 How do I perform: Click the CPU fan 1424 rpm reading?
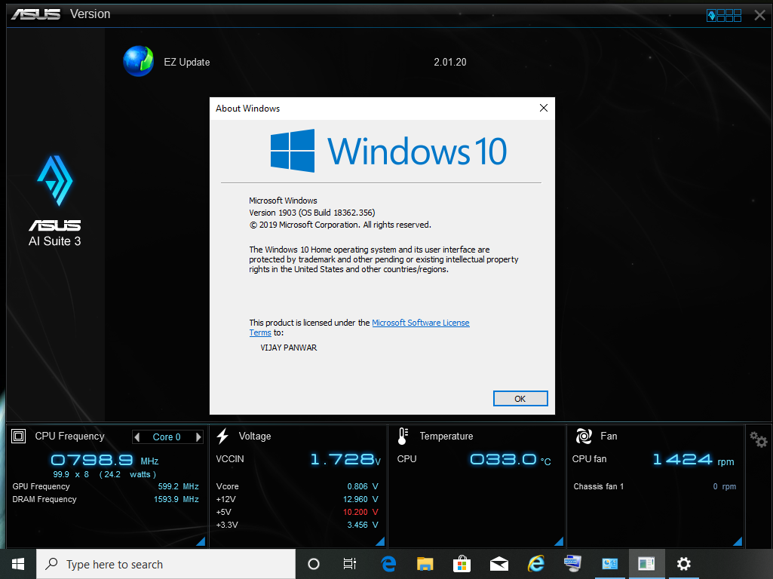(x=693, y=460)
